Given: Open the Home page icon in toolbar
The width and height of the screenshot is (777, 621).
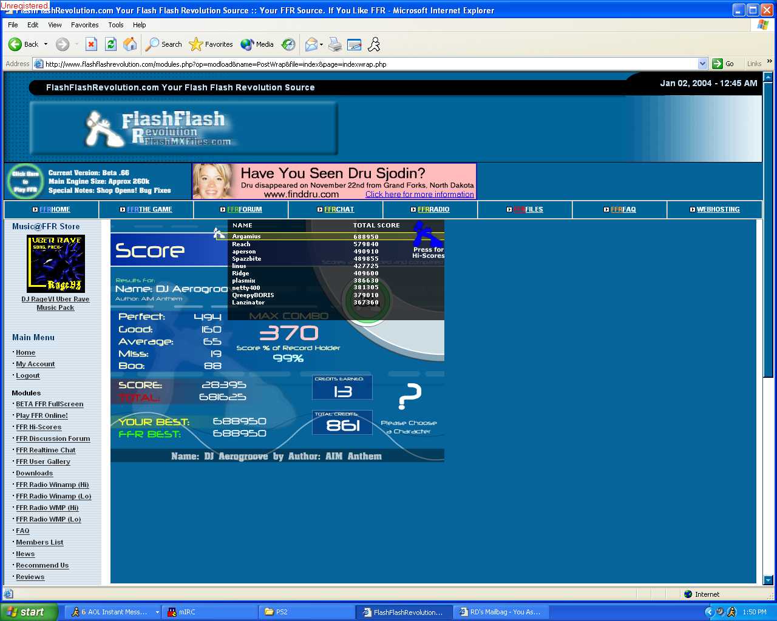Looking at the screenshot, I should click(x=130, y=44).
